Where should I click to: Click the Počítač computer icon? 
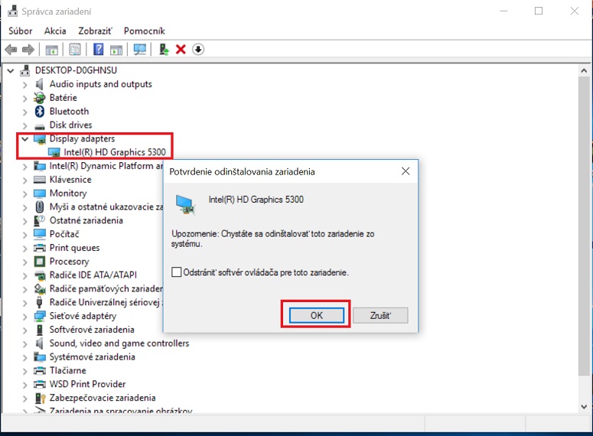pyautogui.click(x=40, y=234)
